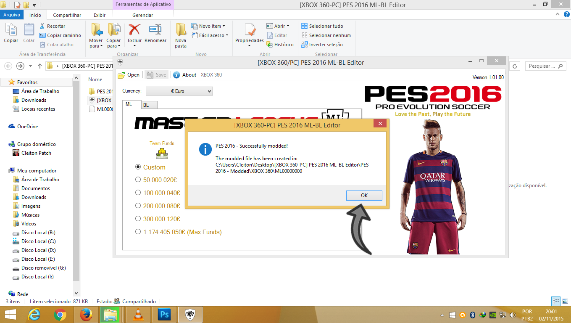Choose 100.000.040€ funds option

[138, 193]
